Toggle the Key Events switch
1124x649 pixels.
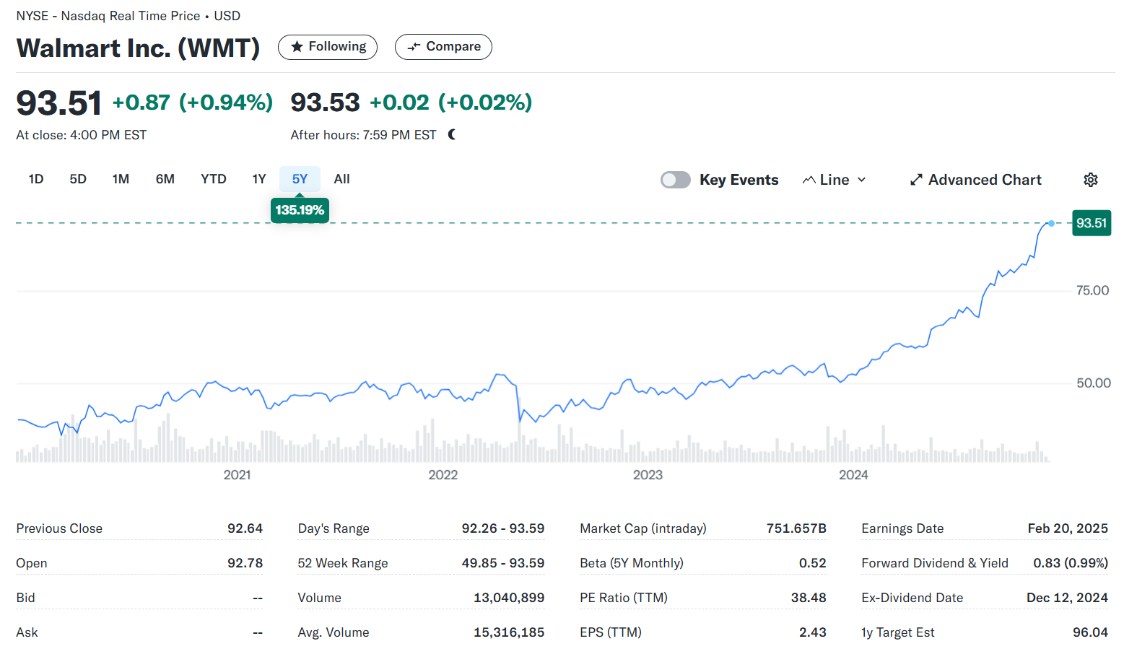pos(676,180)
